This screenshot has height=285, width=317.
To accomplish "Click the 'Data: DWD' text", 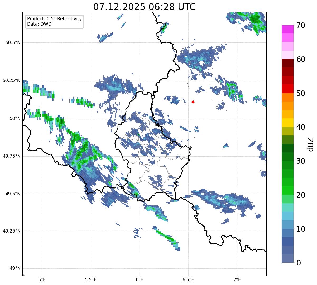I will [40, 24].
